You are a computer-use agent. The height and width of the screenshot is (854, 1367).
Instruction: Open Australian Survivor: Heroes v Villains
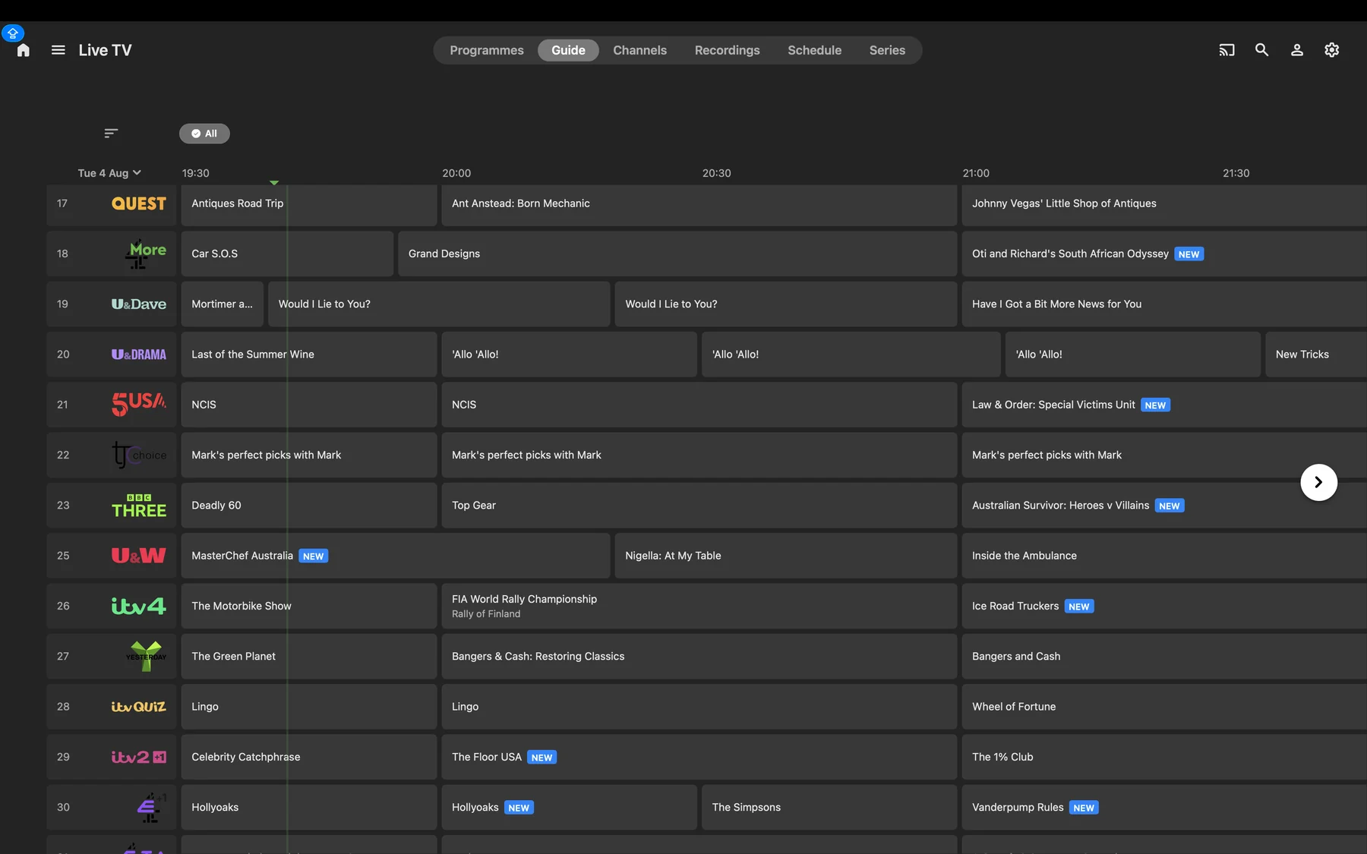[x=1164, y=506]
